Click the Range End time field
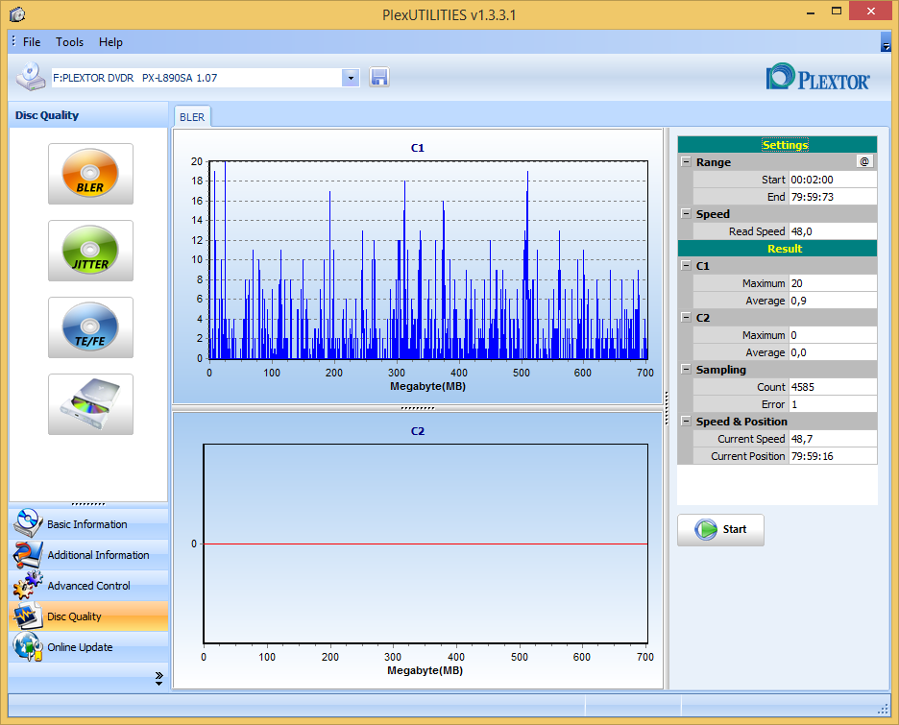This screenshot has height=725, width=899. [x=833, y=197]
